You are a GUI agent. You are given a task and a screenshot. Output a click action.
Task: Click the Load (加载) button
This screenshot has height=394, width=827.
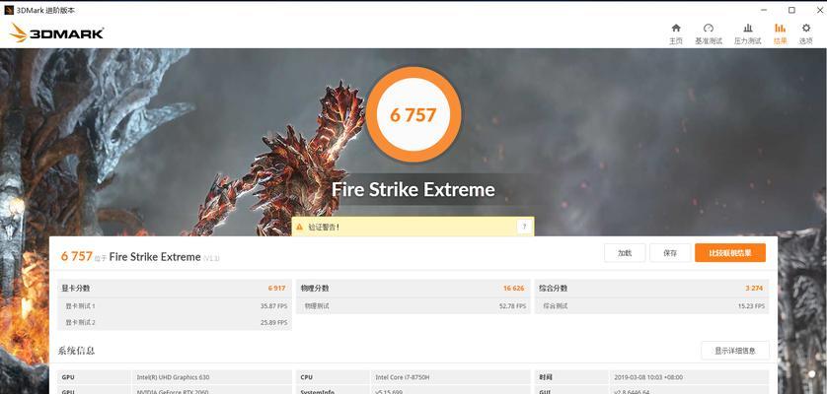coord(625,253)
